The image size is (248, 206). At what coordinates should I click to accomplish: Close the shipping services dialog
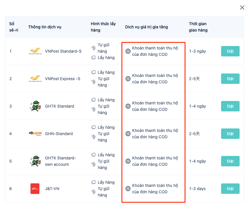pyautogui.click(x=242, y=8)
